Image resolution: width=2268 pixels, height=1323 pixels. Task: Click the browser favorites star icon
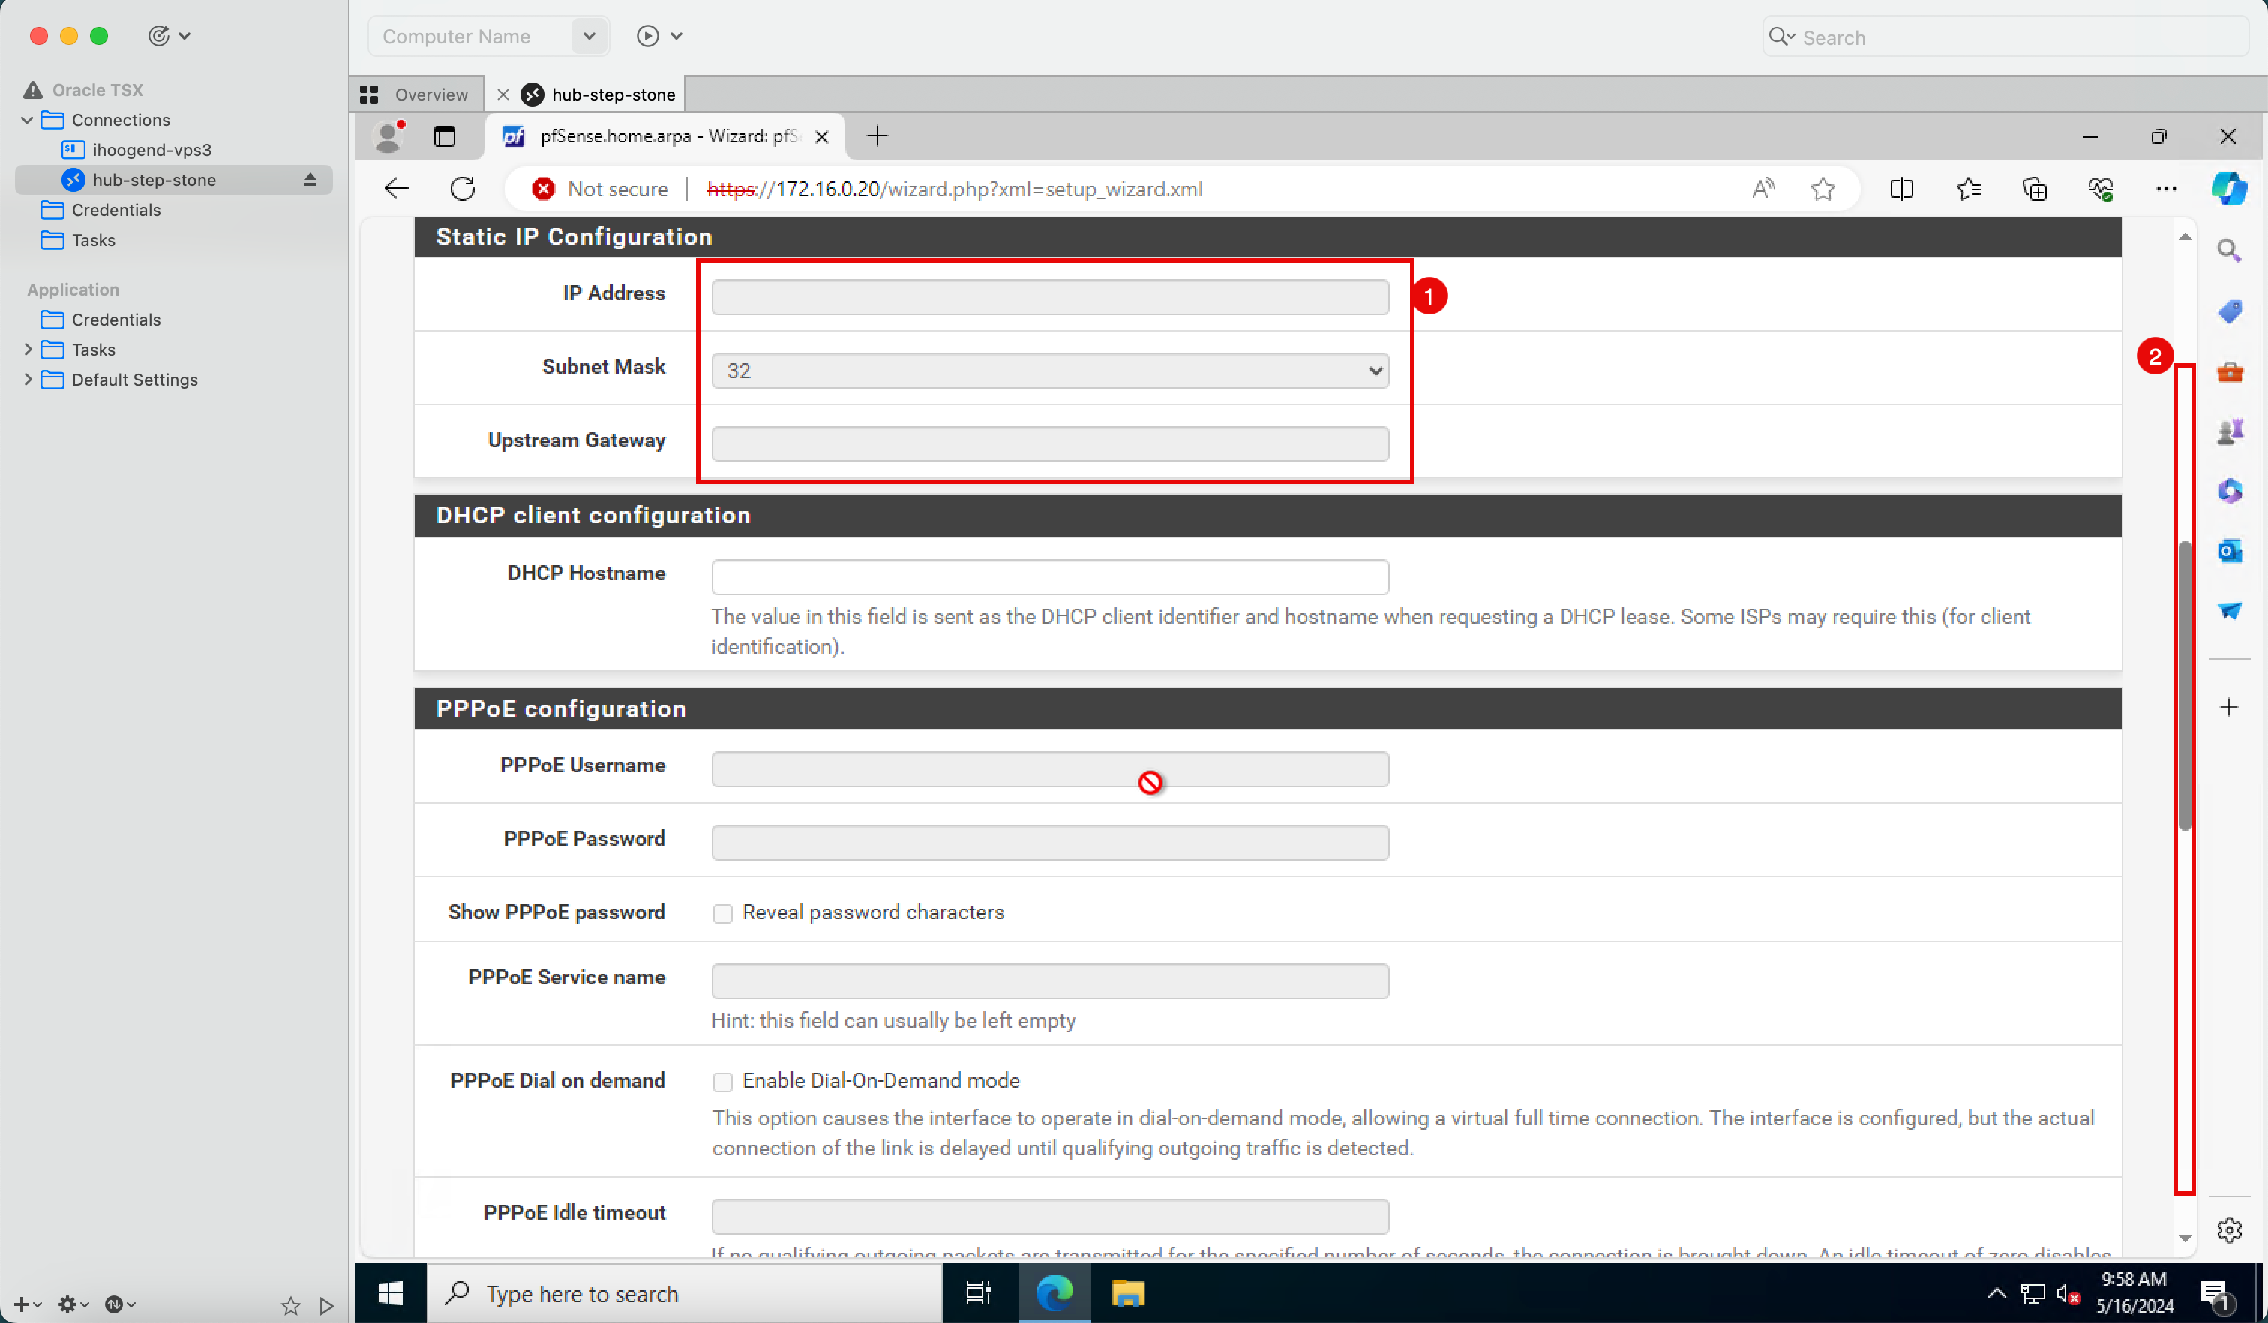click(x=1824, y=187)
